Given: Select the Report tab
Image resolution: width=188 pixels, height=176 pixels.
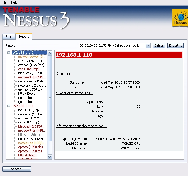Looking at the screenshot, I should [x=24, y=36].
